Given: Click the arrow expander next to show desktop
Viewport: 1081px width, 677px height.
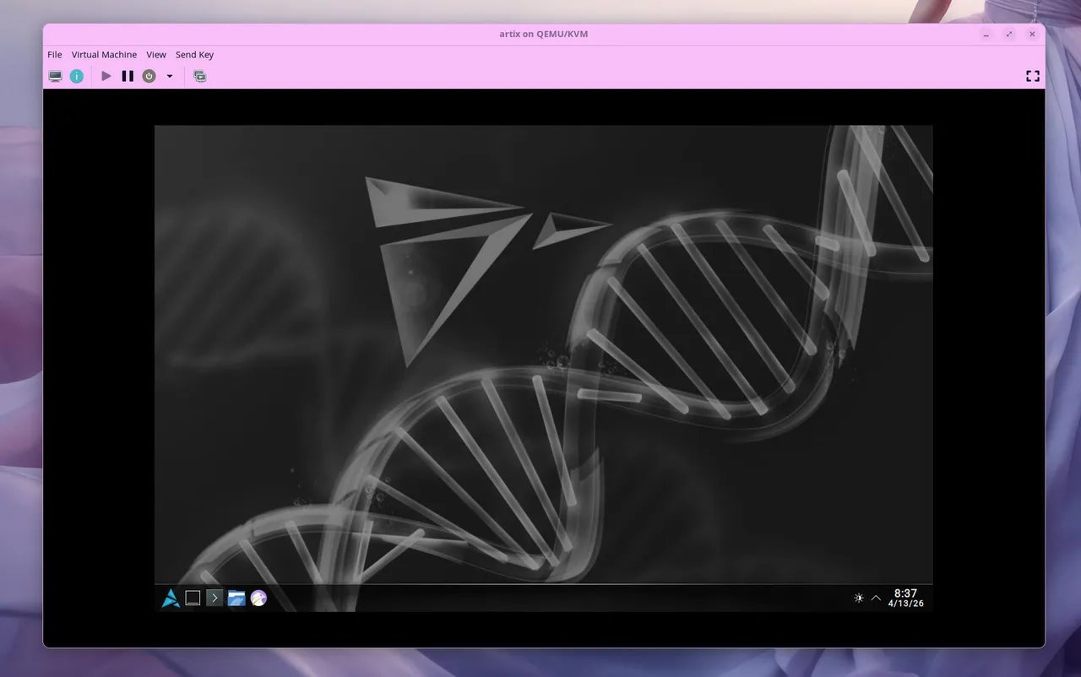Looking at the screenshot, I should point(214,598).
